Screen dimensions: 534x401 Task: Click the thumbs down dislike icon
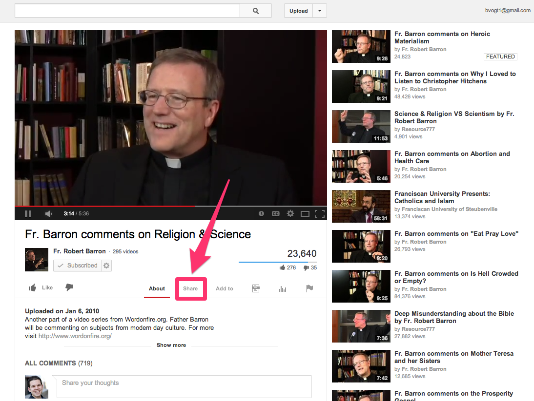click(x=69, y=287)
